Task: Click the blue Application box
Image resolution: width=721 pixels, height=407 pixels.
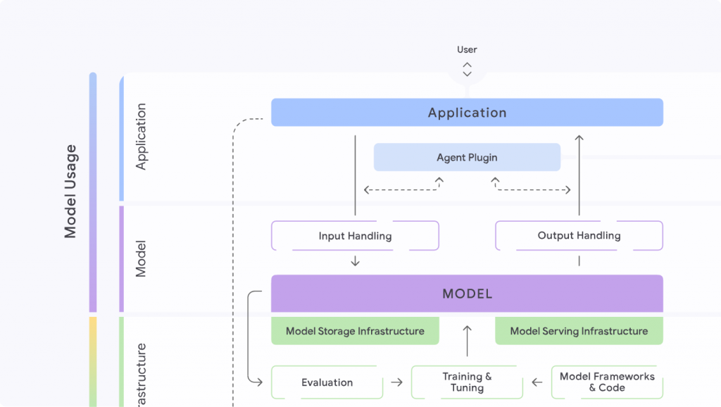Action: click(x=467, y=112)
